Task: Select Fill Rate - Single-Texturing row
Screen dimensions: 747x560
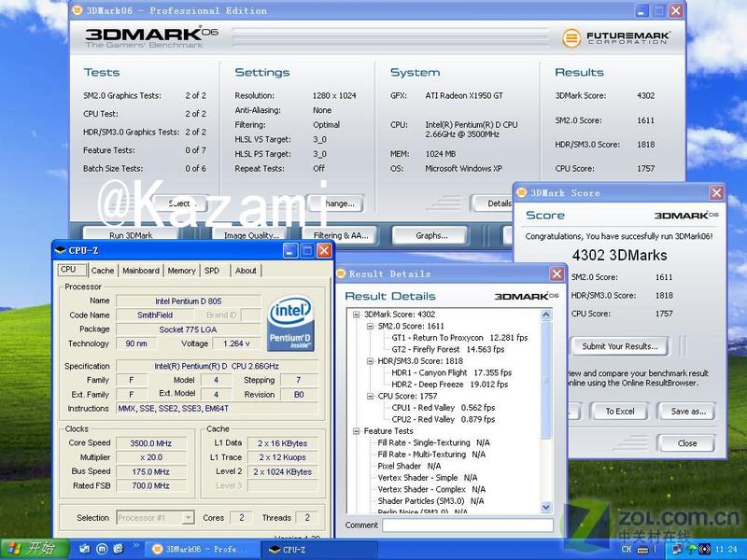Action: click(x=433, y=442)
